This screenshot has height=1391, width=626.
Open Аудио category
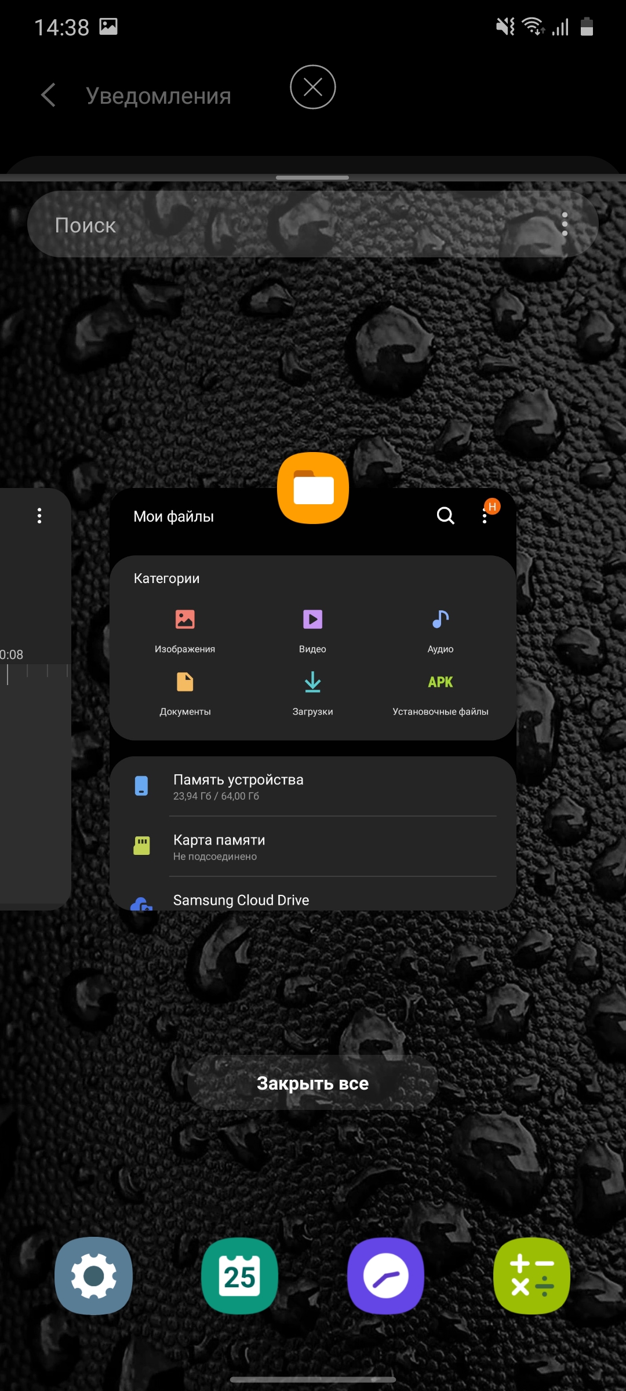pos(441,630)
